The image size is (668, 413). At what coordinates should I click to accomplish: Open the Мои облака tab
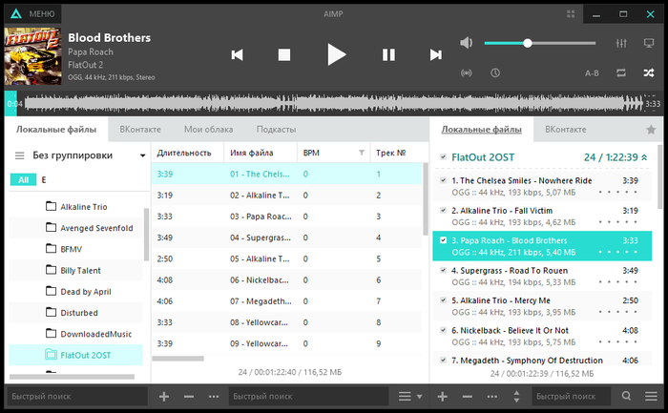point(209,130)
